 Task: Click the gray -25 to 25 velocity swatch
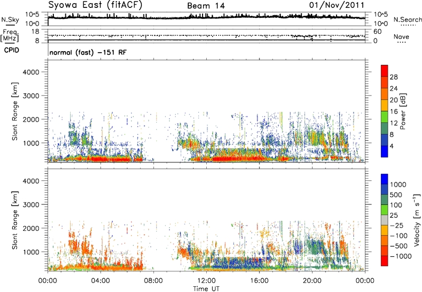[385, 220]
